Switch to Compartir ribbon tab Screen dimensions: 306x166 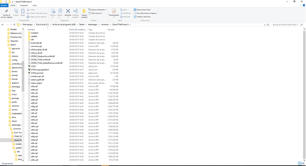tap(24, 5)
